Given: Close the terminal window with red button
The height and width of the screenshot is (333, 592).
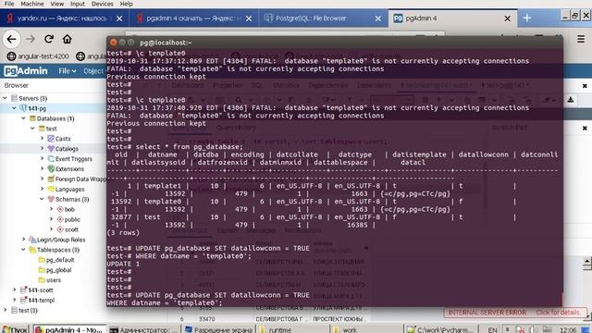Looking at the screenshot, I should coord(113,43).
